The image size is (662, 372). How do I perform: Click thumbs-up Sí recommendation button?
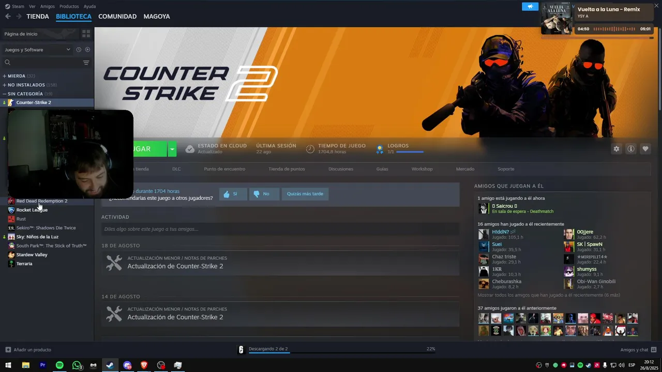point(233,194)
